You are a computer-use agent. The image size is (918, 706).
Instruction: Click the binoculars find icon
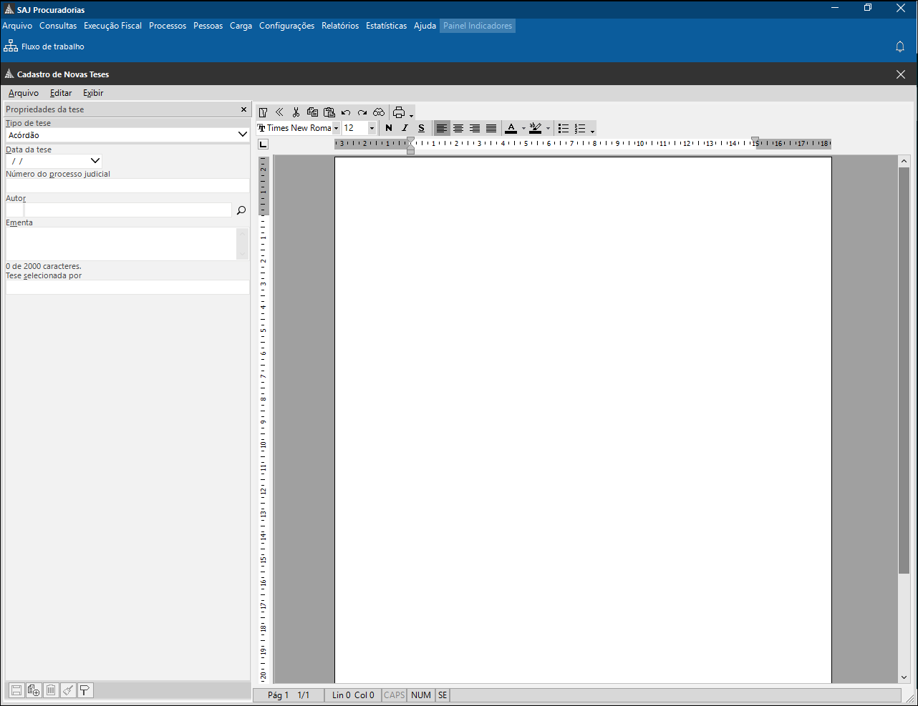379,112
